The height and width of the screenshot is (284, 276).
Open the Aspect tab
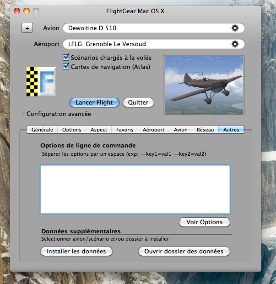pos(98,130)
